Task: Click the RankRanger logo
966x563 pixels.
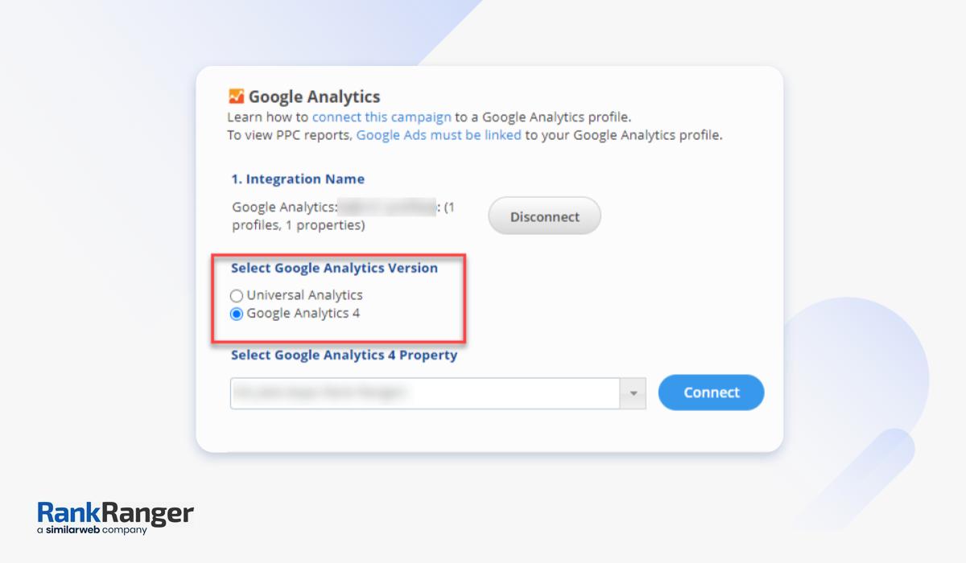Action: pyautogui.click(x=115, y=512)
